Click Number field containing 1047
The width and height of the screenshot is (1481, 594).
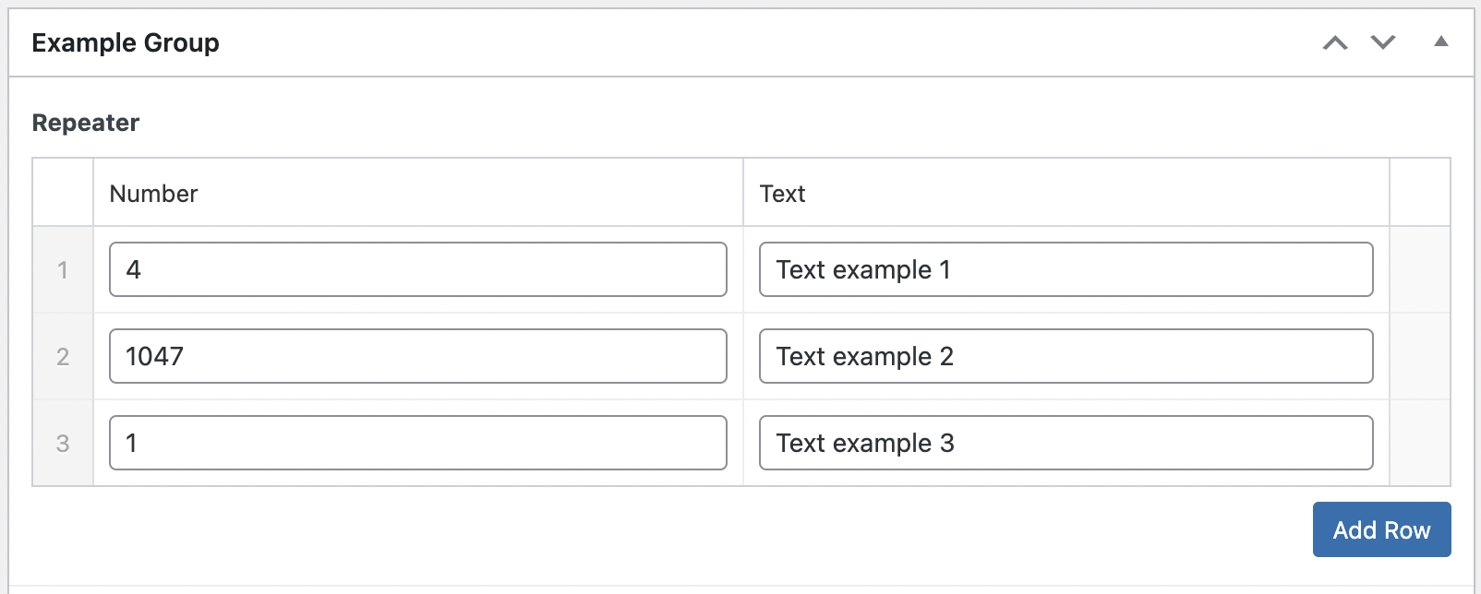tap(417, 356)
